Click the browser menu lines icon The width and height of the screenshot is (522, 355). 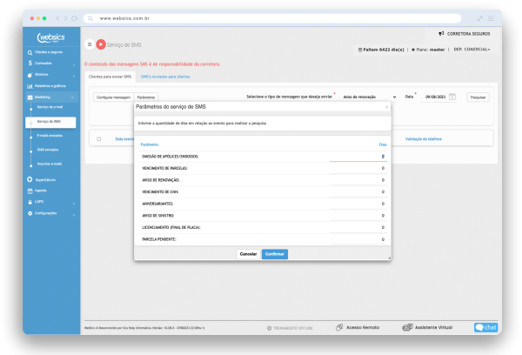click(491, 18)
